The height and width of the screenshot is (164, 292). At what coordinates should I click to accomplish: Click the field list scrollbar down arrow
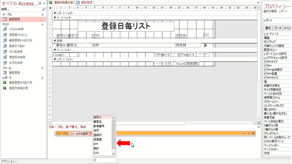(113, 154)
